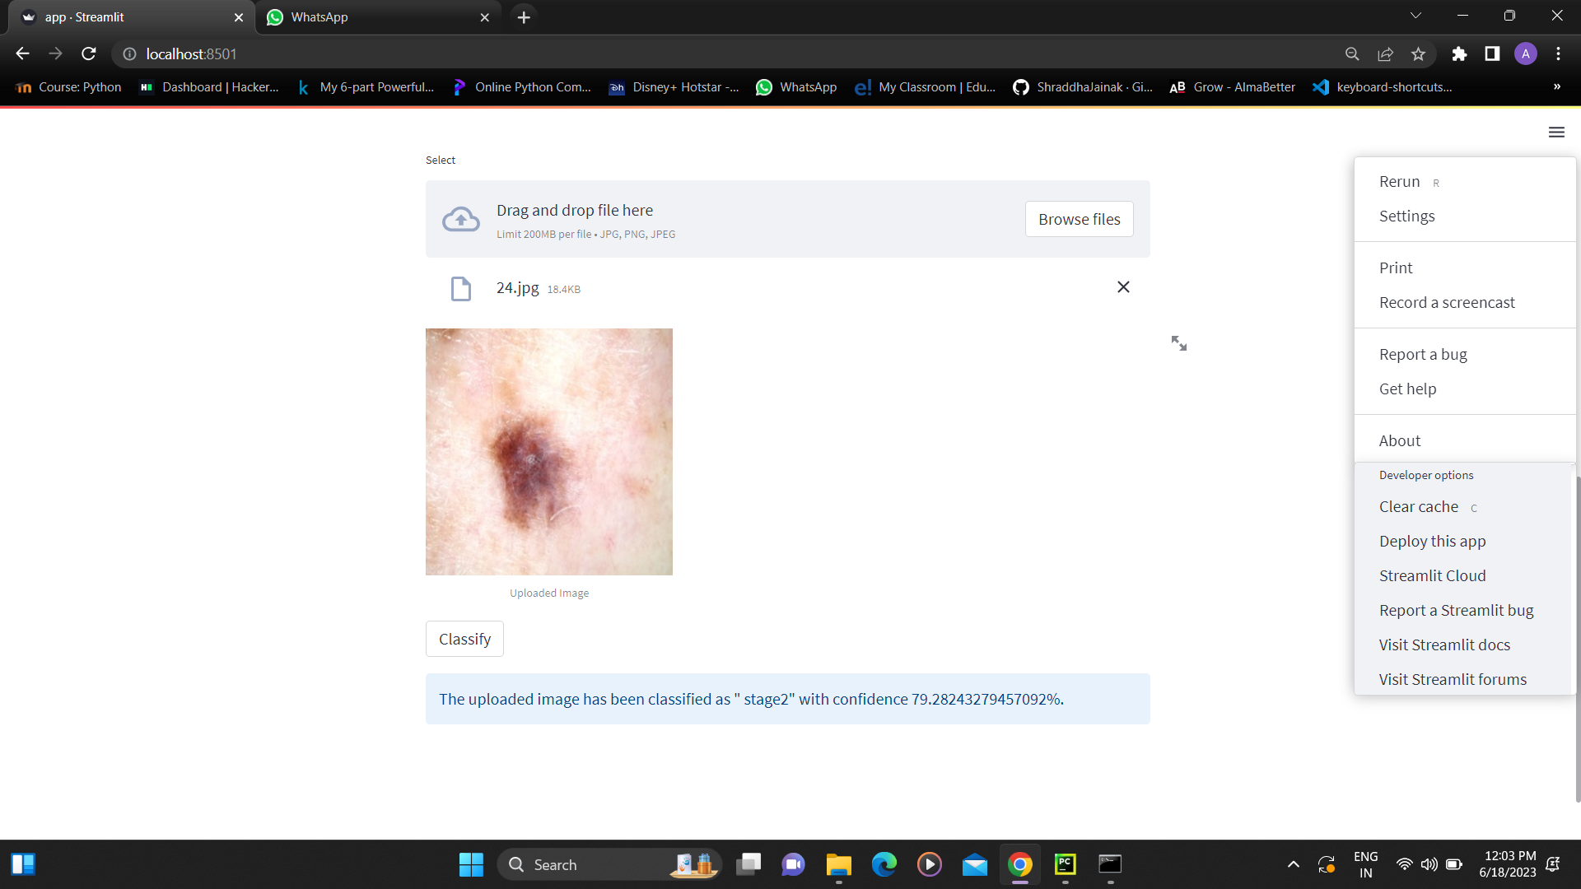Open the Streamlit hamburger menu
1581x889 pixels.
pyautogui.click(x=1556, y=132)
